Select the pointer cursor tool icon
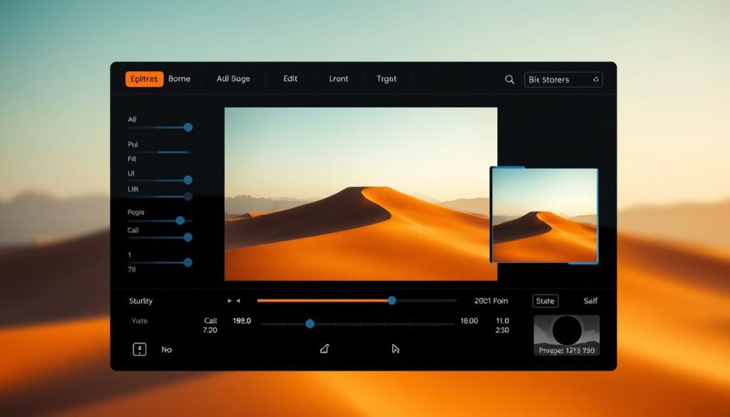 point(395,349)
